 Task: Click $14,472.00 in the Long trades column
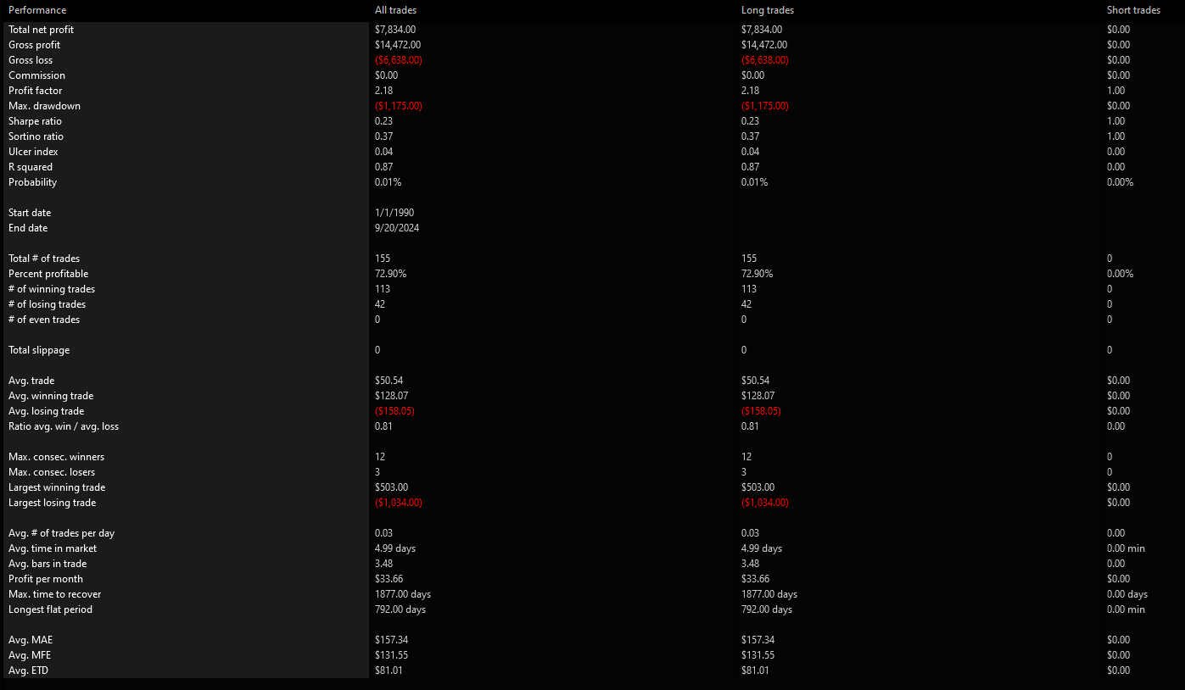coord(764,45)
